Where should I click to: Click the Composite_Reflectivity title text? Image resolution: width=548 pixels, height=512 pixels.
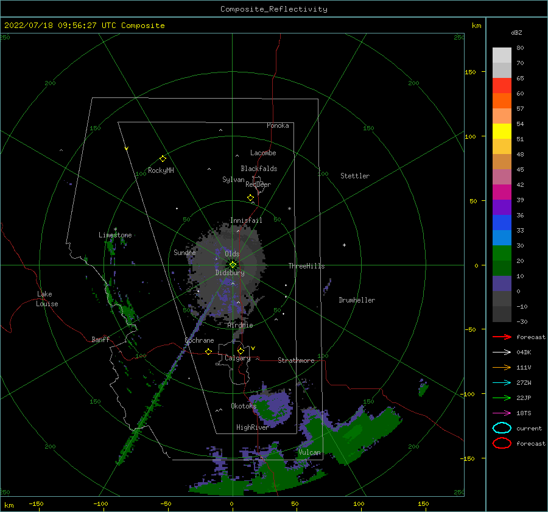pyautogui.click(x=274, y=9)
